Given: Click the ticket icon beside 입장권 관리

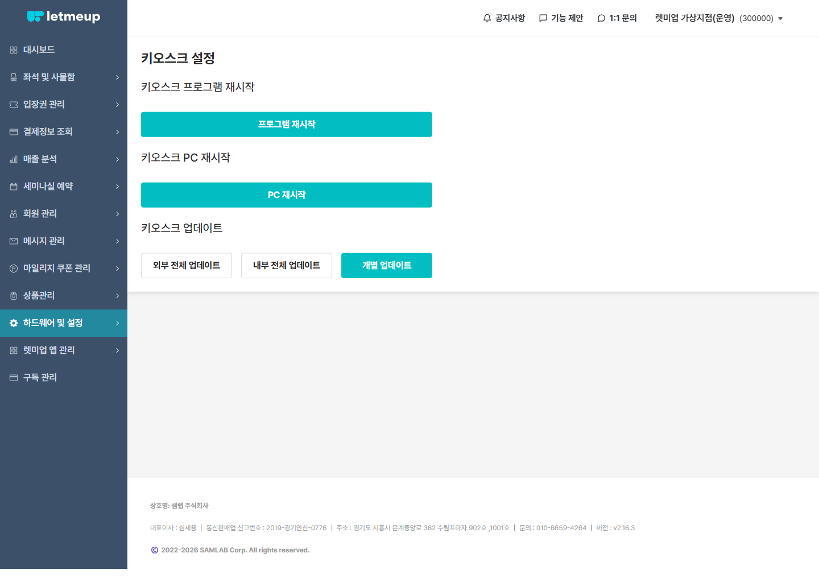Looking at the screenshot, I should pos(14,105).
